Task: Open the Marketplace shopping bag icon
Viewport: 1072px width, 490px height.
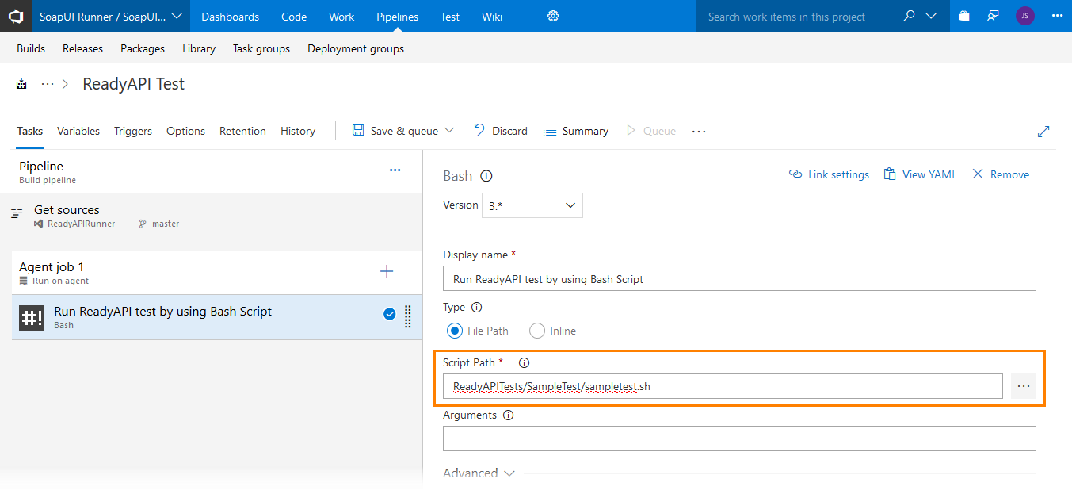Action: [x=963, y=16]
